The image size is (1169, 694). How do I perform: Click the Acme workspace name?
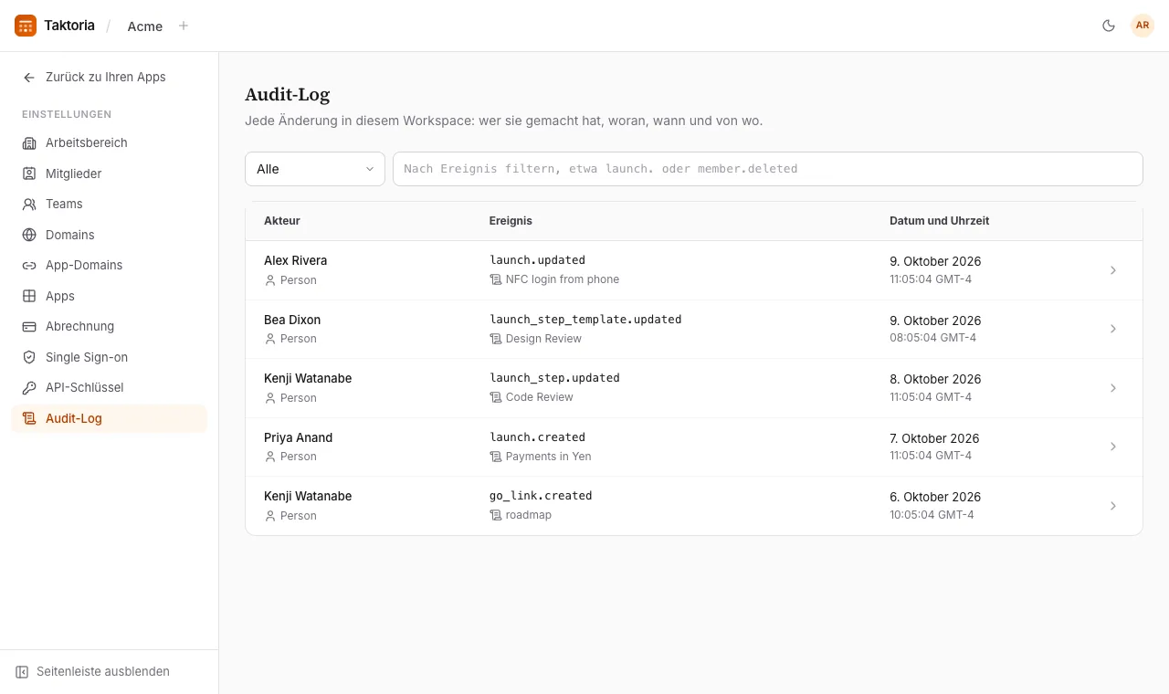click(x=145, y=26)
